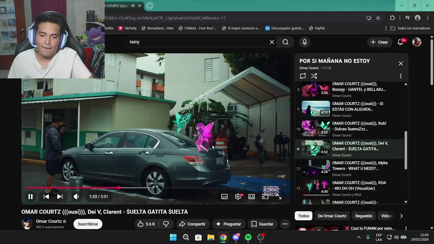
Task: Click Crear button
Action: pos(379,42)
